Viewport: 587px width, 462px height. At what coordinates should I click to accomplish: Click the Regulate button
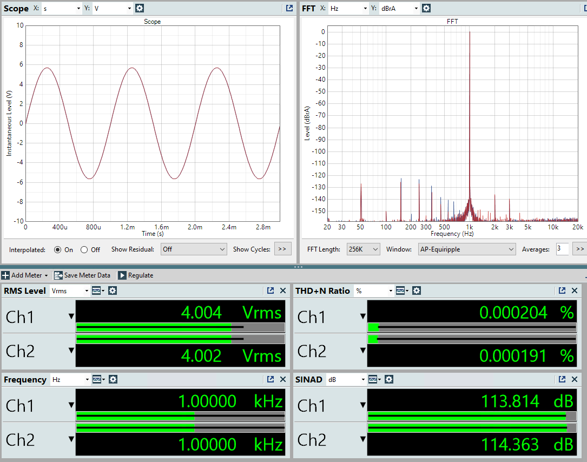click(136, 275)
